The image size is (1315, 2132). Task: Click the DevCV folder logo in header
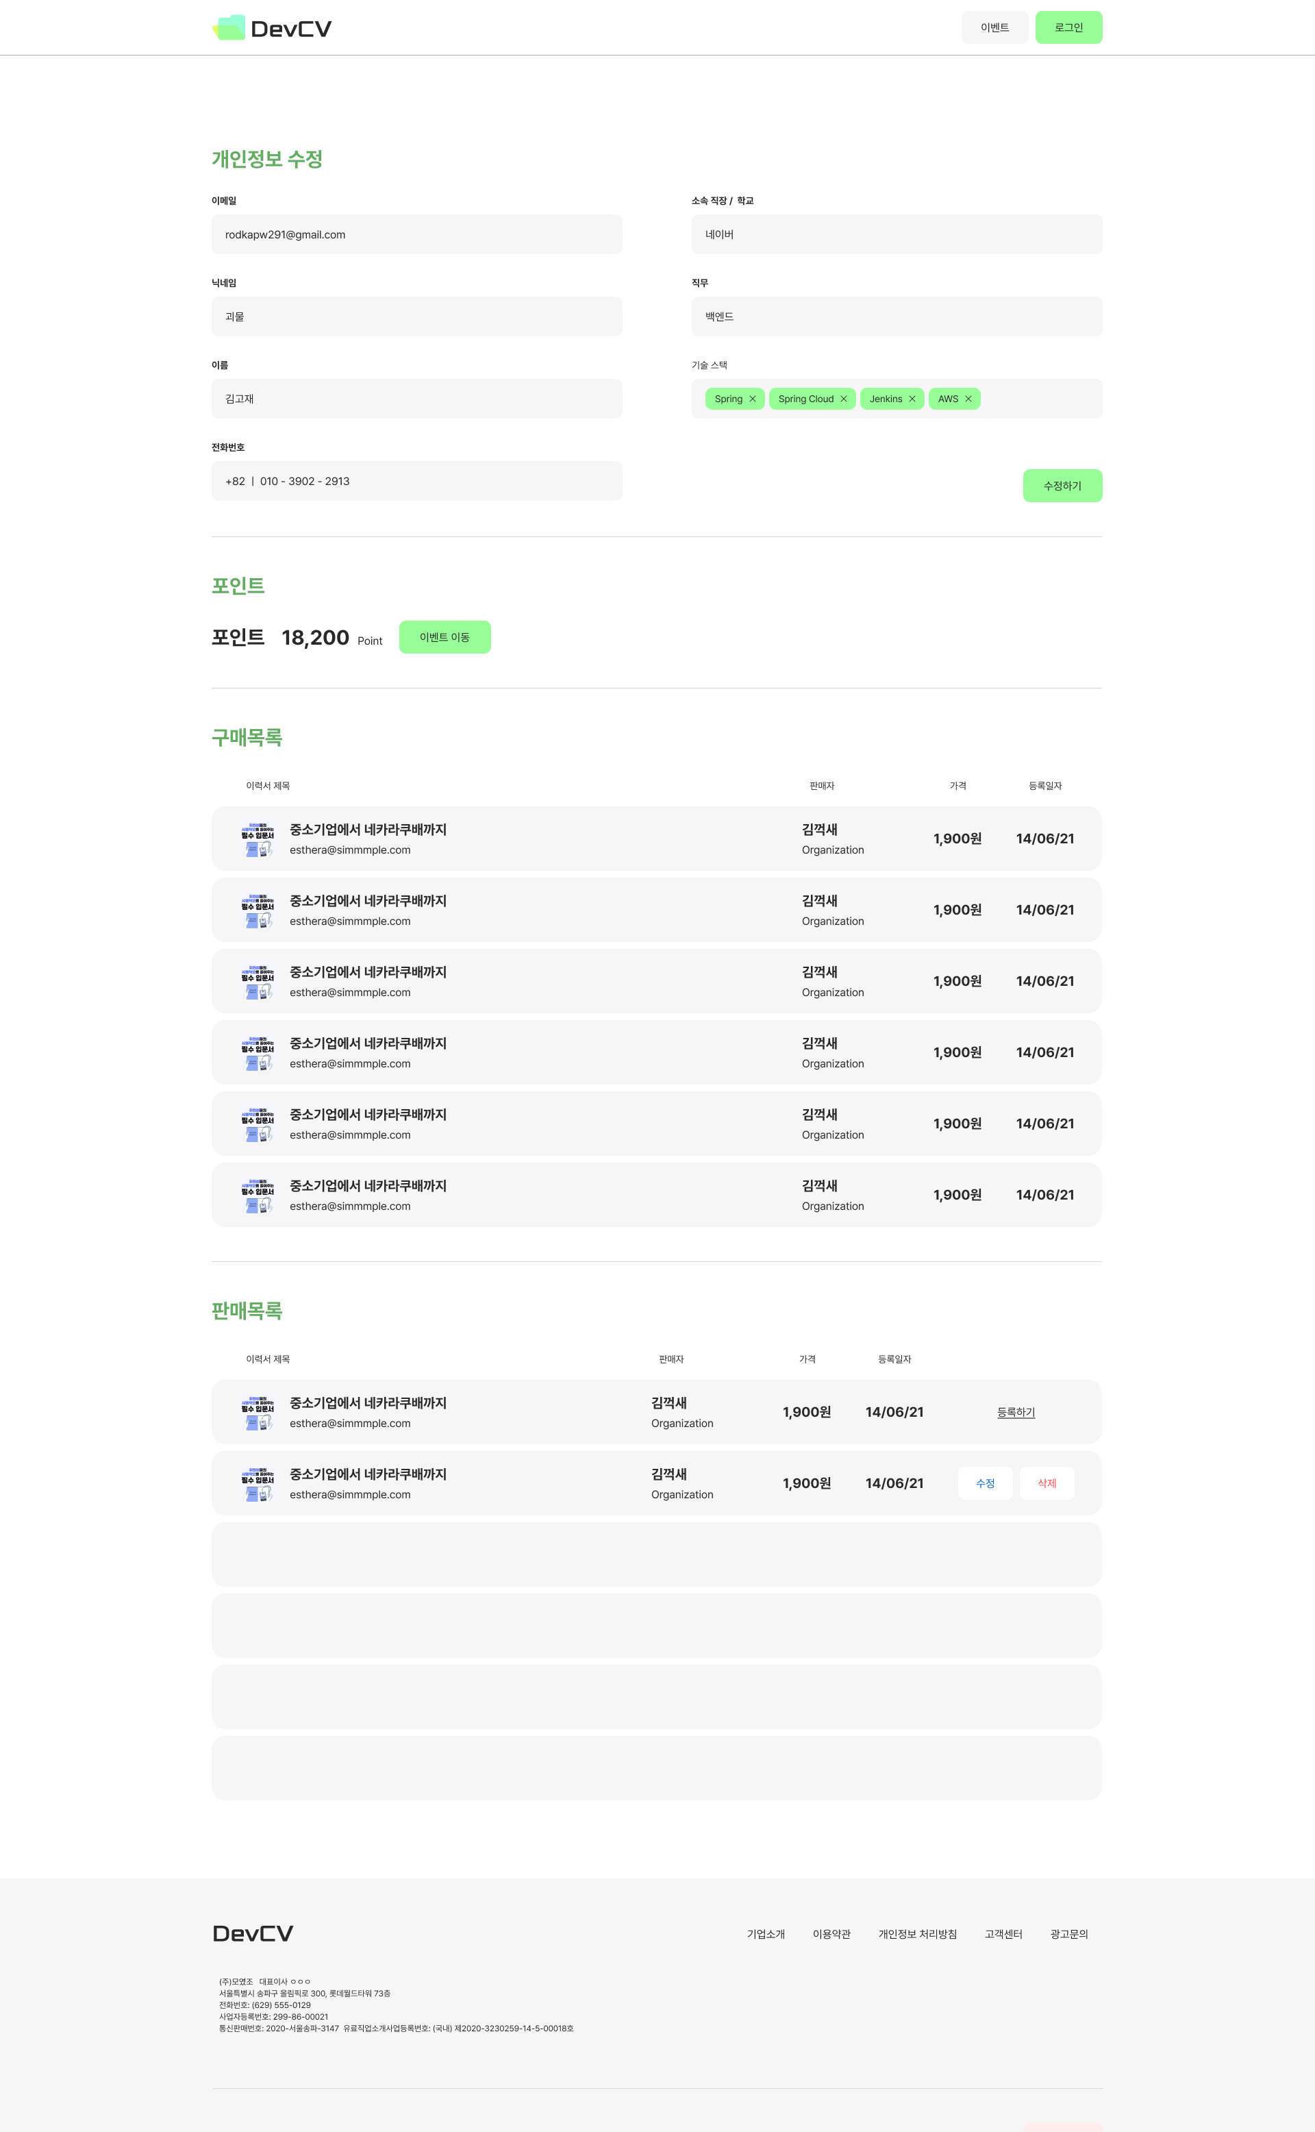[229, 28]
